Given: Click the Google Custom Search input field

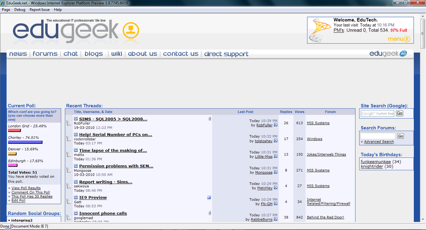Looking at the screenshot, I should point(377,114).
